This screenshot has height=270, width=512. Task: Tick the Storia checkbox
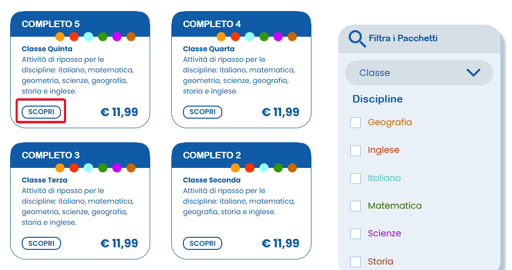click(x=356, y=261)
